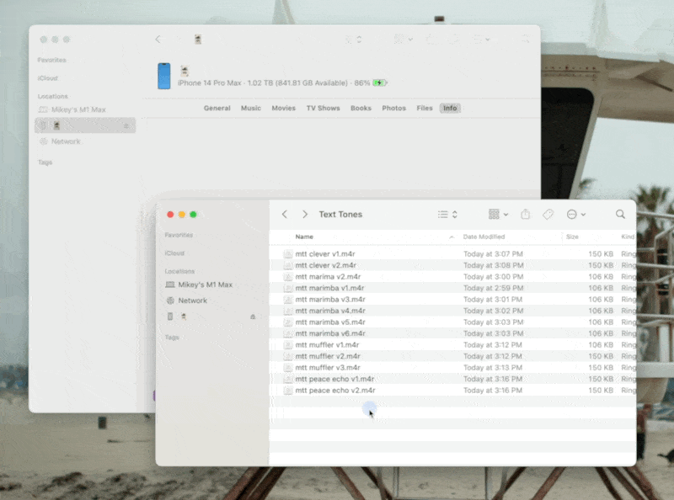Open Music tab in iPhone Finder window
This screenshot has width=674, height=500.
click(251, 109)
